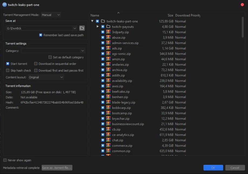Click the 4,39 GiB size of commerce.zip
This screenshot has height=174, width=248.
167,145
